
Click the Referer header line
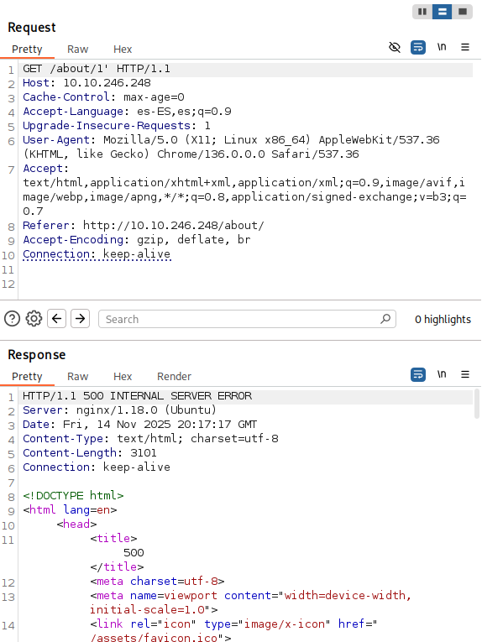point(144,225)
